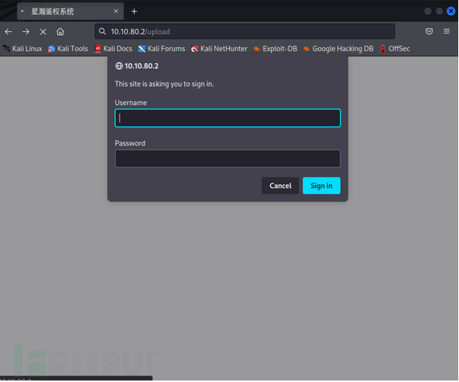Click the Password label
This screenshot has width=459, height=382.
[x=130, y=143]
